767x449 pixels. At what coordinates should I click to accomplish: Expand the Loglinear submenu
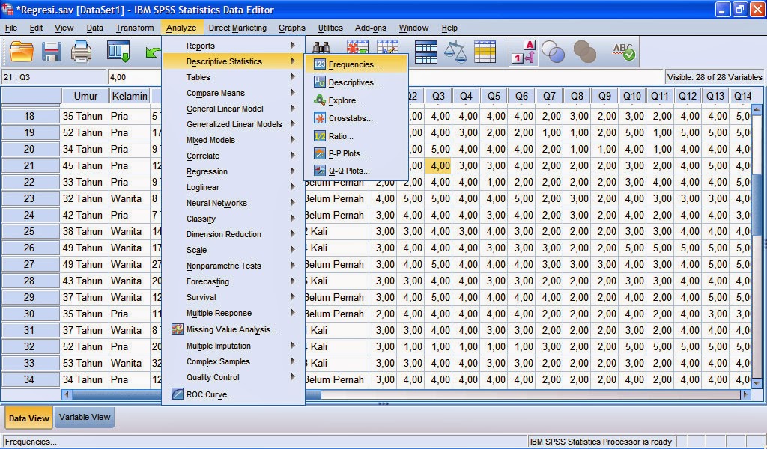[234, 187]
